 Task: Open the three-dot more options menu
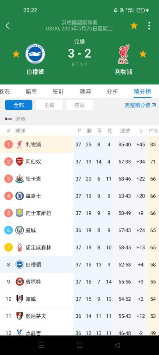pyautogui.click(x=149, y=26)
